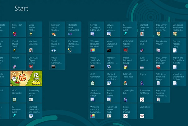Launch the MFC-ATL Trace Tool tile
This screenshot has height=126, width=188.
click(x=129, y=78)
